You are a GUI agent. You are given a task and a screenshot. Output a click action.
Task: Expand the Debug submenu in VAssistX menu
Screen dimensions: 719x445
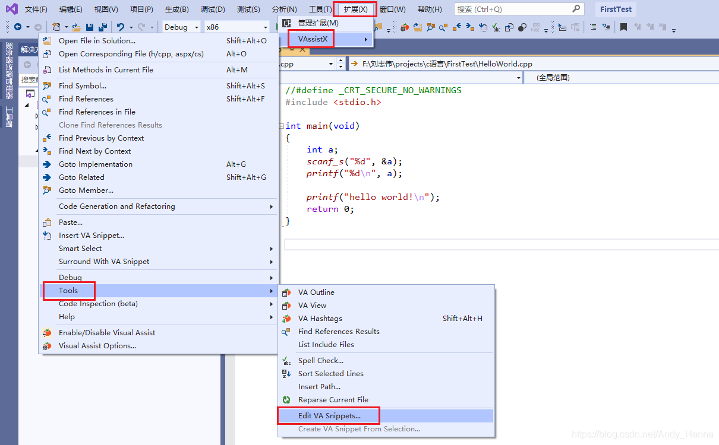tap(158, 278)
